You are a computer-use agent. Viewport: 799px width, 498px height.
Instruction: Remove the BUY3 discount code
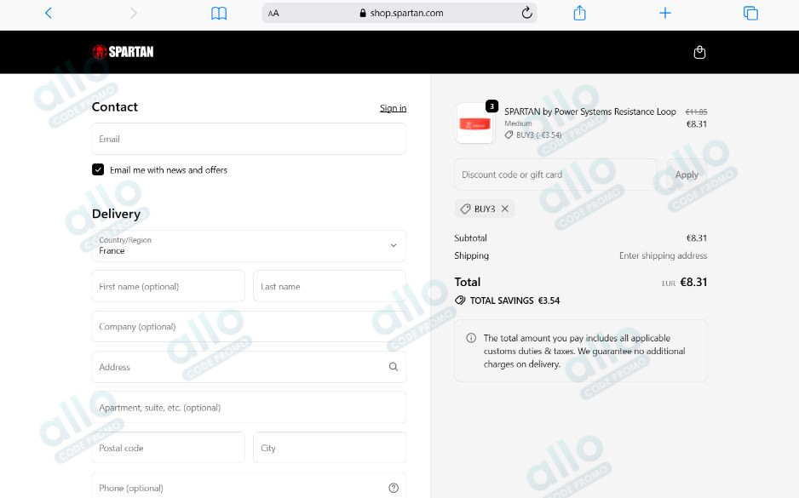505,209
